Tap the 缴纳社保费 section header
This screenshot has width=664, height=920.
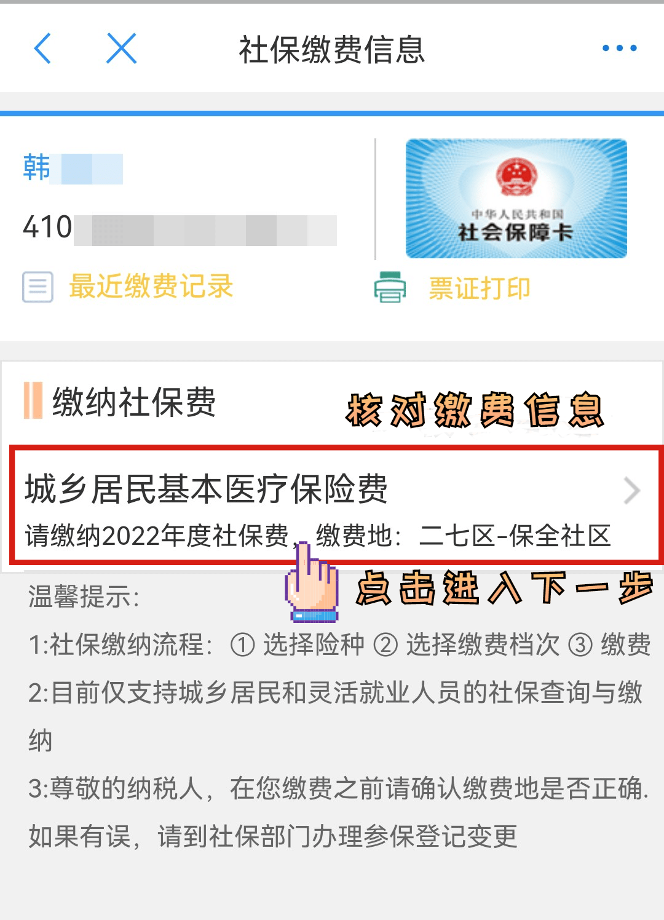(x=133, y=402)
